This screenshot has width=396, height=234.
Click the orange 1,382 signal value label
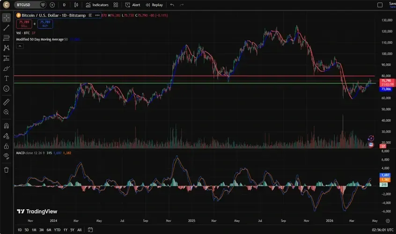click(385, 179)
